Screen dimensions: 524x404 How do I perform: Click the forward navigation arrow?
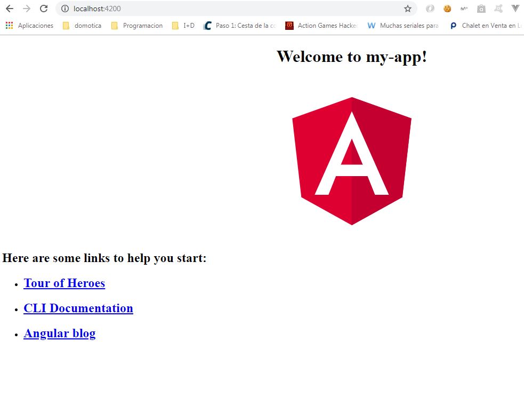(27, 9)
